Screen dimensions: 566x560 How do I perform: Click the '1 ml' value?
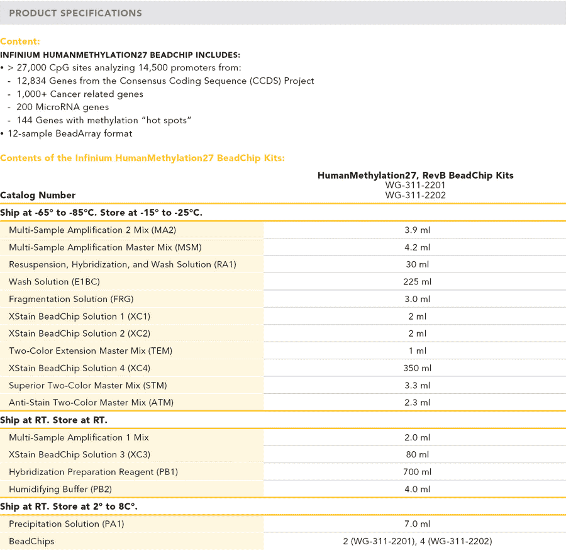point(418,351)
